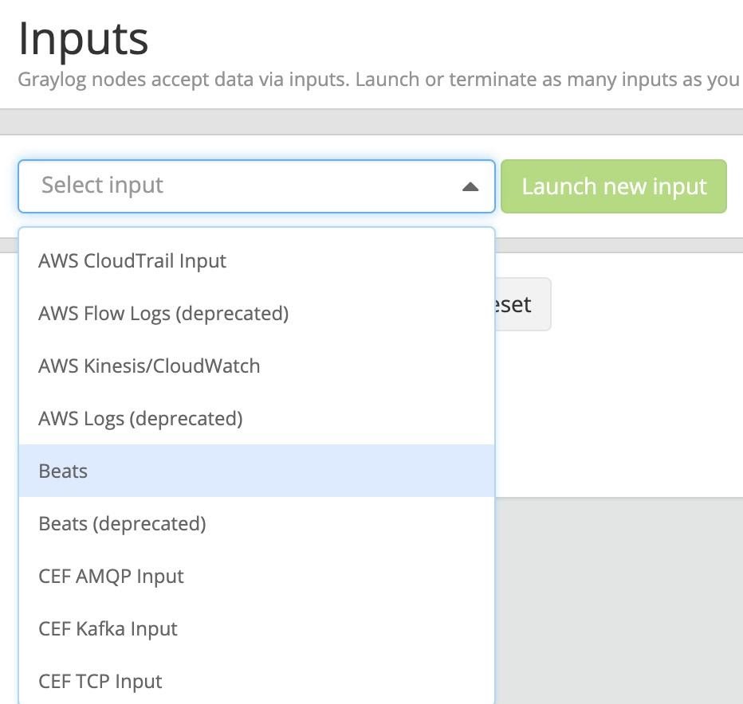
Task: Collapse the list with the caret arrow
Action: (470, 187)
